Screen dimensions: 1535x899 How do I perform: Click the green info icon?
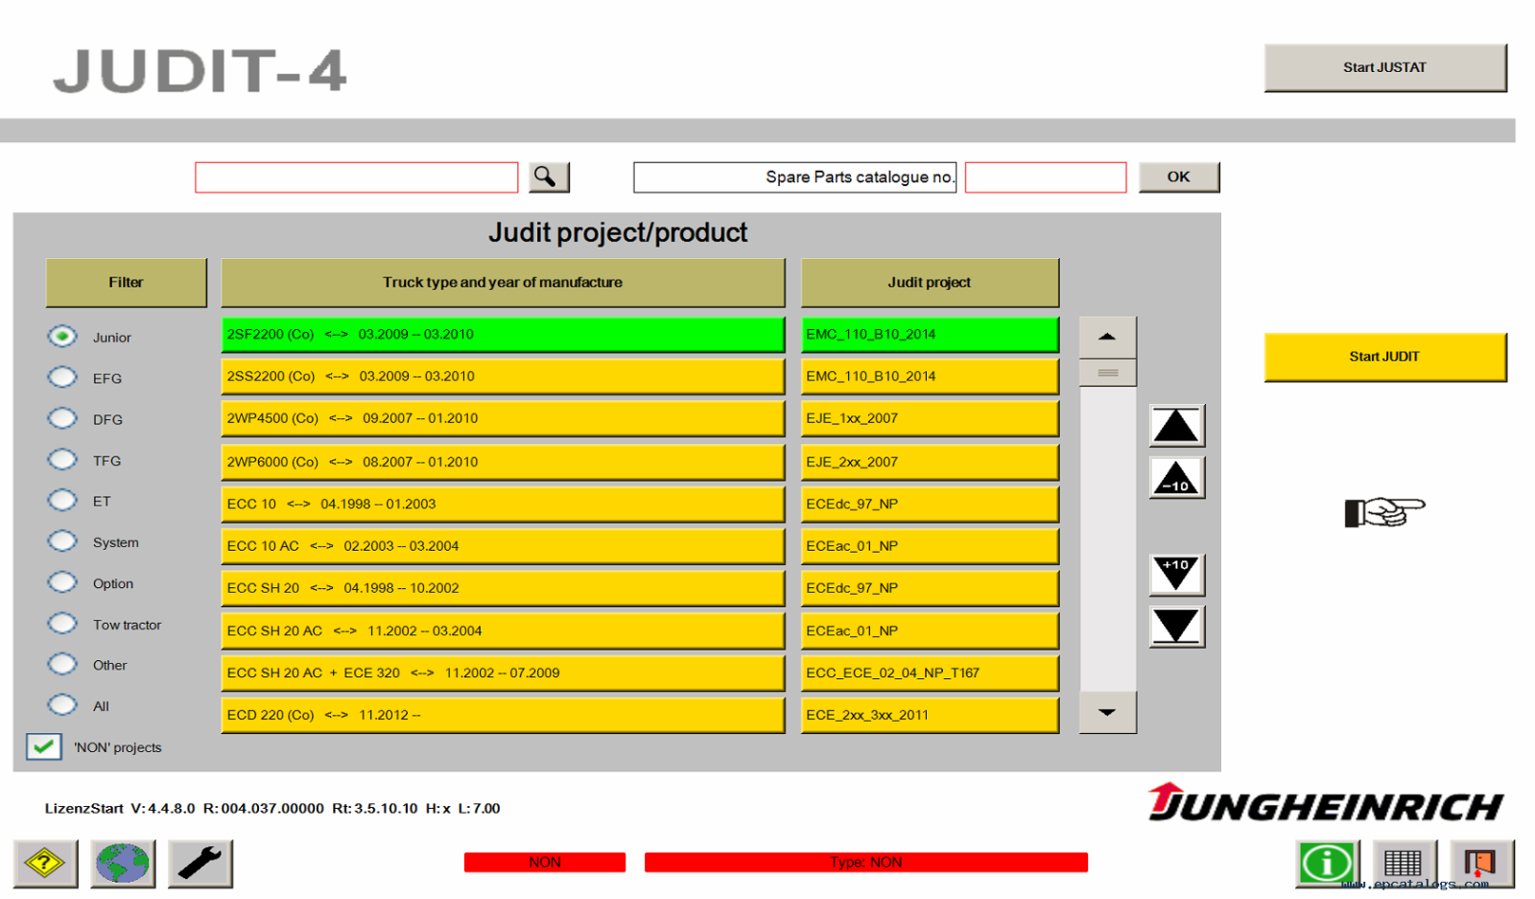pos(1328,864)
